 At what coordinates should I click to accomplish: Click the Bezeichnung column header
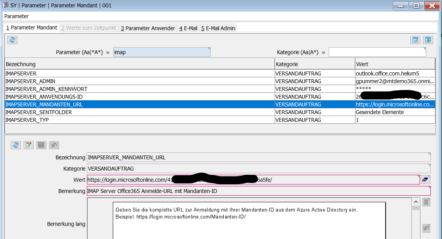click(x=139, y=64)
